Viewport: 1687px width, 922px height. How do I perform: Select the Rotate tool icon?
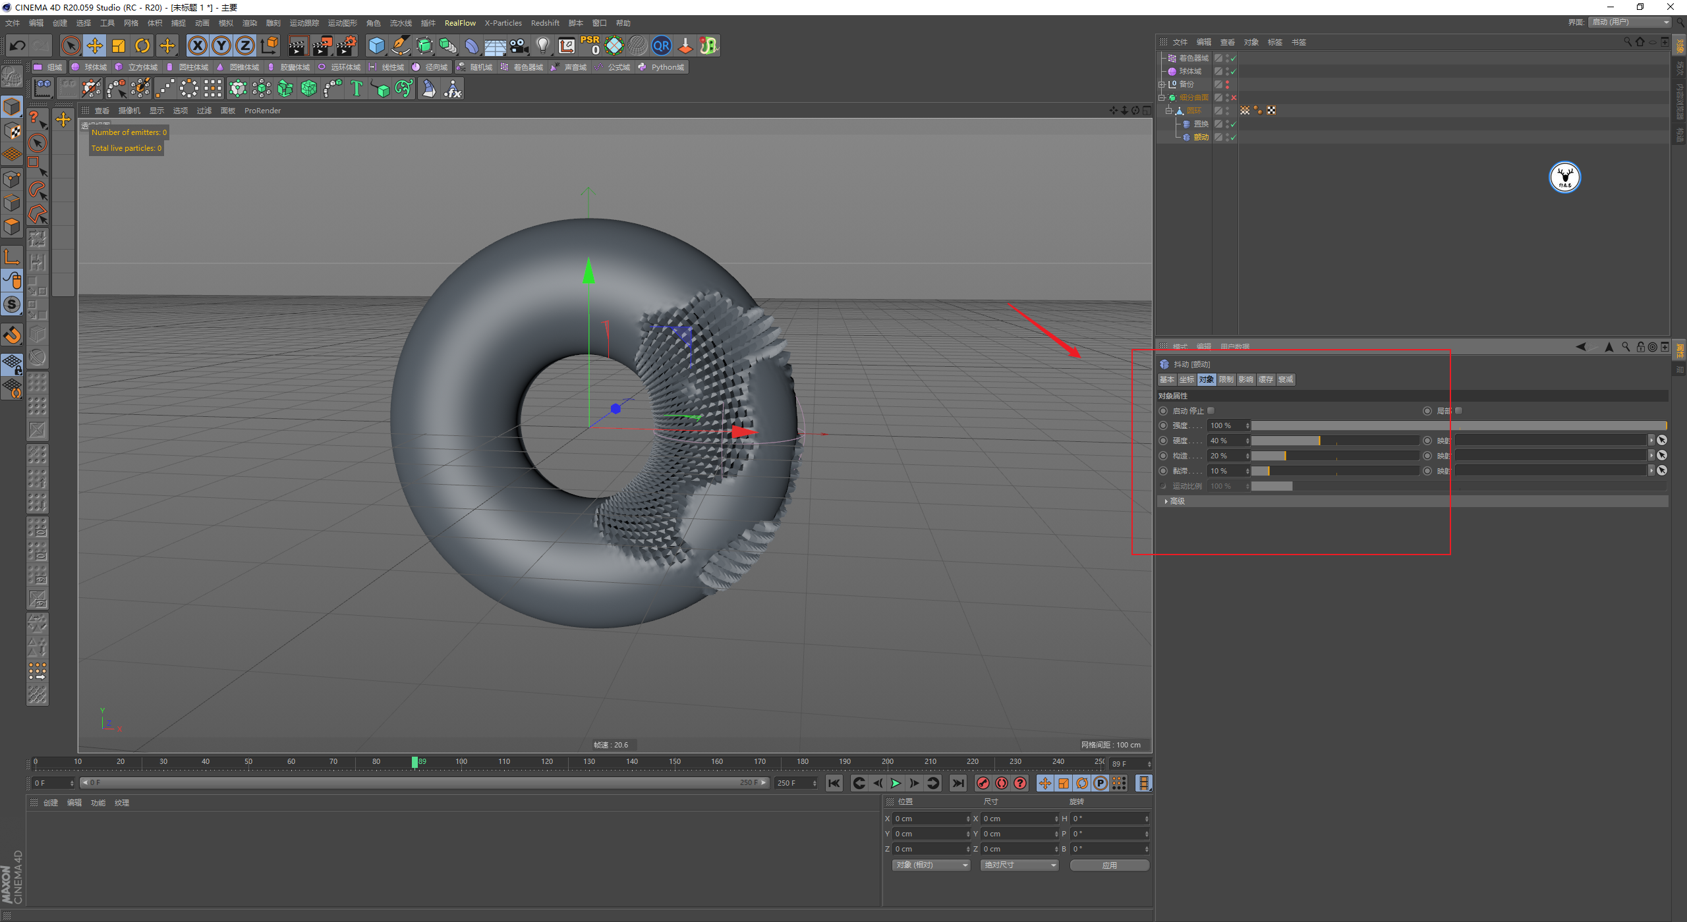[x=142, y=45]
